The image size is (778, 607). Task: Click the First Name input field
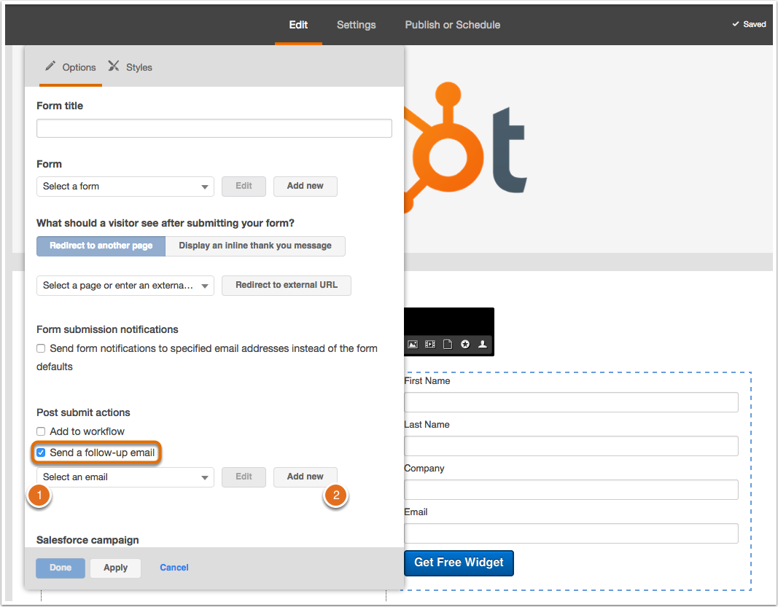(x=571, y=402)
